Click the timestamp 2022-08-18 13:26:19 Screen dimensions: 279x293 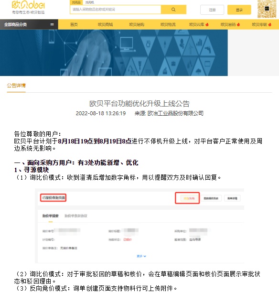click(x=101, y=113)
